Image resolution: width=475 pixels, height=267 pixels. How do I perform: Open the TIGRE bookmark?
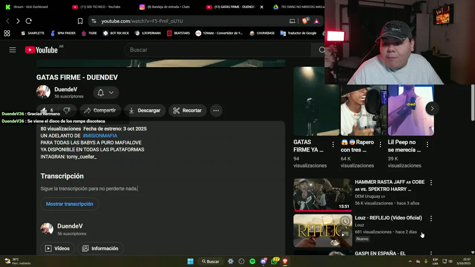pyautogui.click(x=89, y=33)
